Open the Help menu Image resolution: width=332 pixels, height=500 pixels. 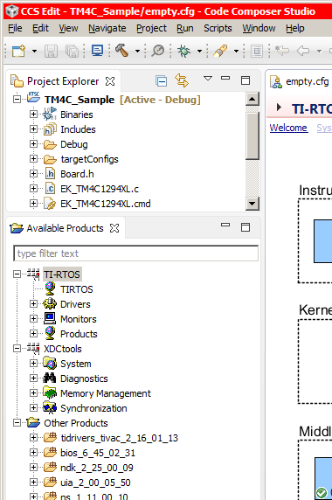pos(295,28)
